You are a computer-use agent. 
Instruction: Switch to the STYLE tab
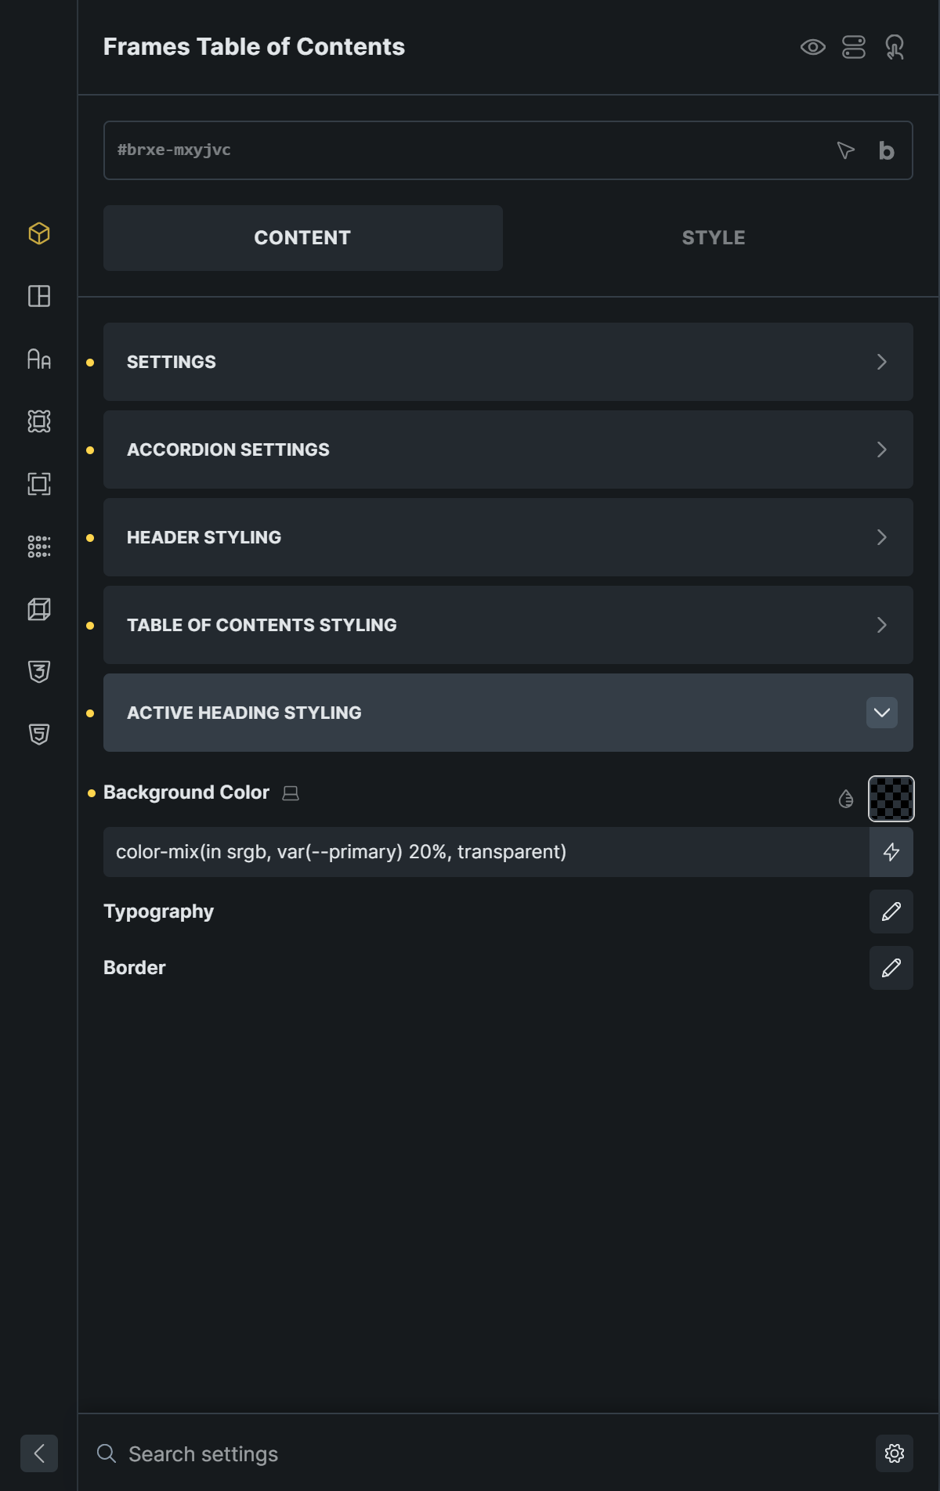coord(714,238)
